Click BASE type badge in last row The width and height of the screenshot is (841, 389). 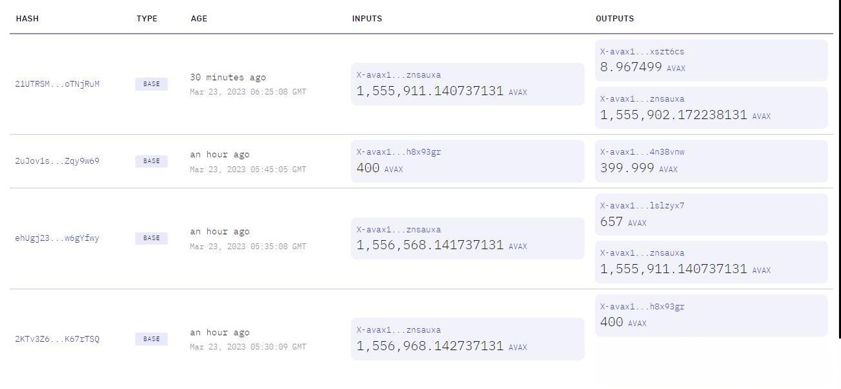[151, 339]
